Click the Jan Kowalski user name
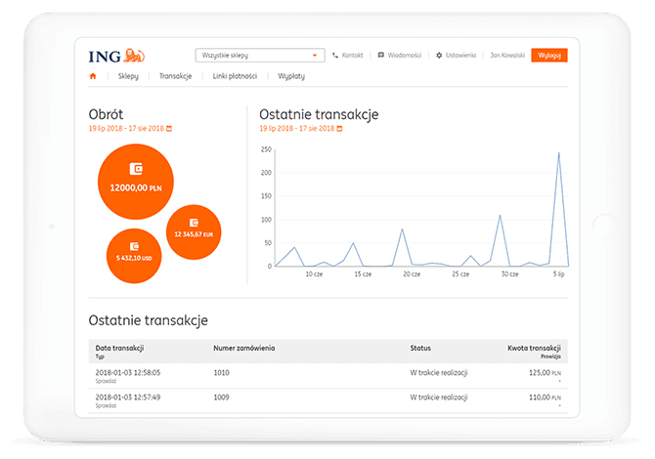Image resolution: width=655 pixels, height=459 pixels. click(x=506, y=56)
